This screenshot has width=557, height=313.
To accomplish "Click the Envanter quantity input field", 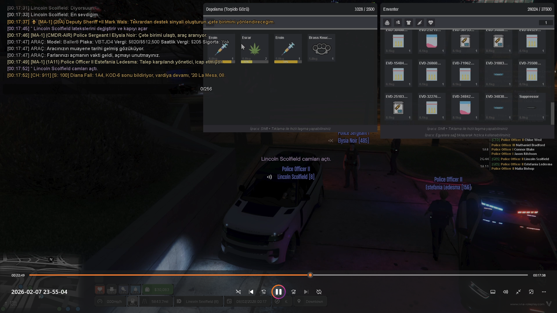I will [x=546, y=23].
